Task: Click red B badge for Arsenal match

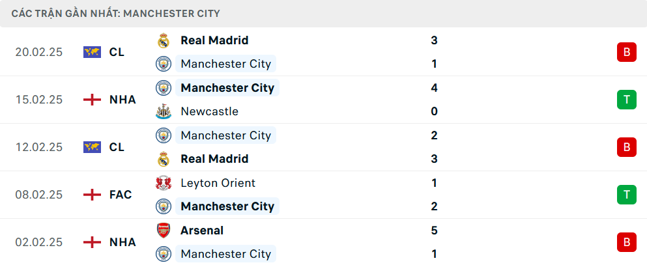Action: pyautogui.click(x=626, y=242)
